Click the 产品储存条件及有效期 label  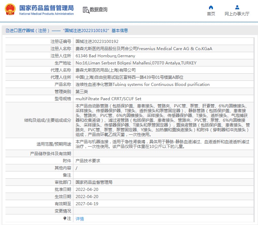tap(51, 154)
